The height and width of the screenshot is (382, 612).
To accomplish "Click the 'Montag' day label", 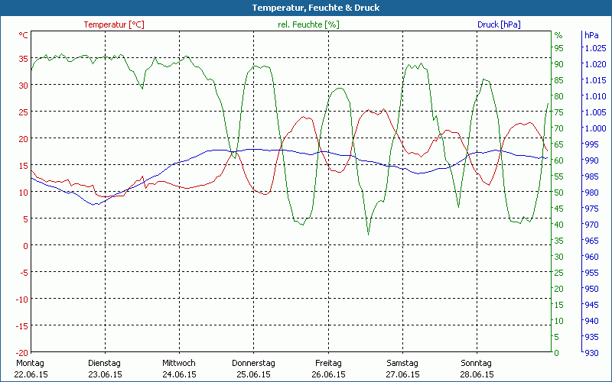I will click(x=30, y=363).
